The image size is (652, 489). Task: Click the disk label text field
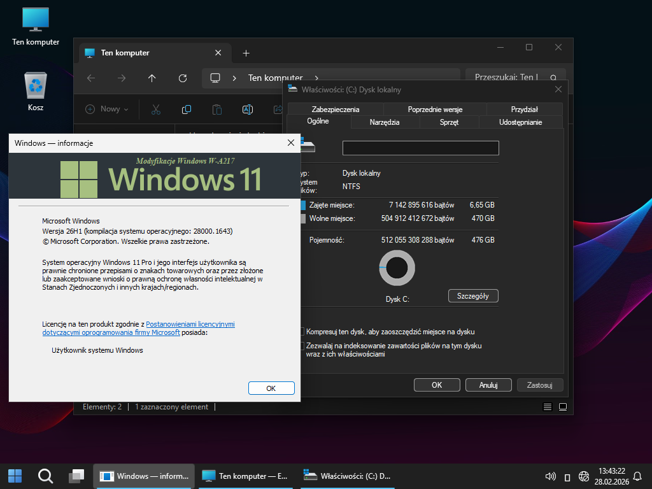pos(420,148)
